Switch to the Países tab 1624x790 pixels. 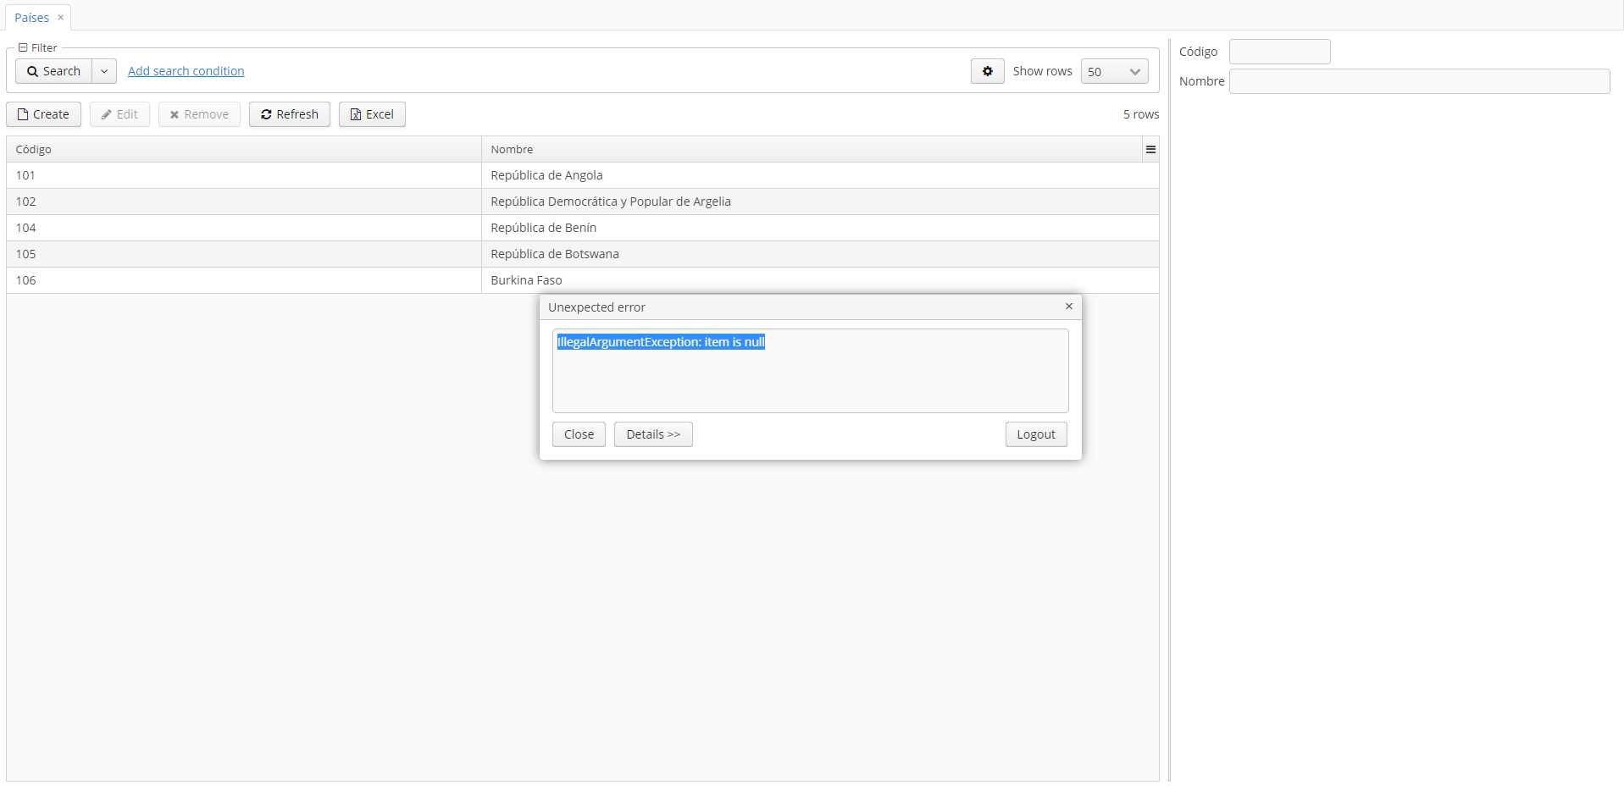[x=32, y=18]
